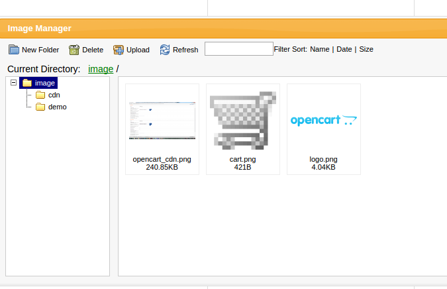Click the opencart_cdn.png file name
The image size is (447, 289).
162,160
